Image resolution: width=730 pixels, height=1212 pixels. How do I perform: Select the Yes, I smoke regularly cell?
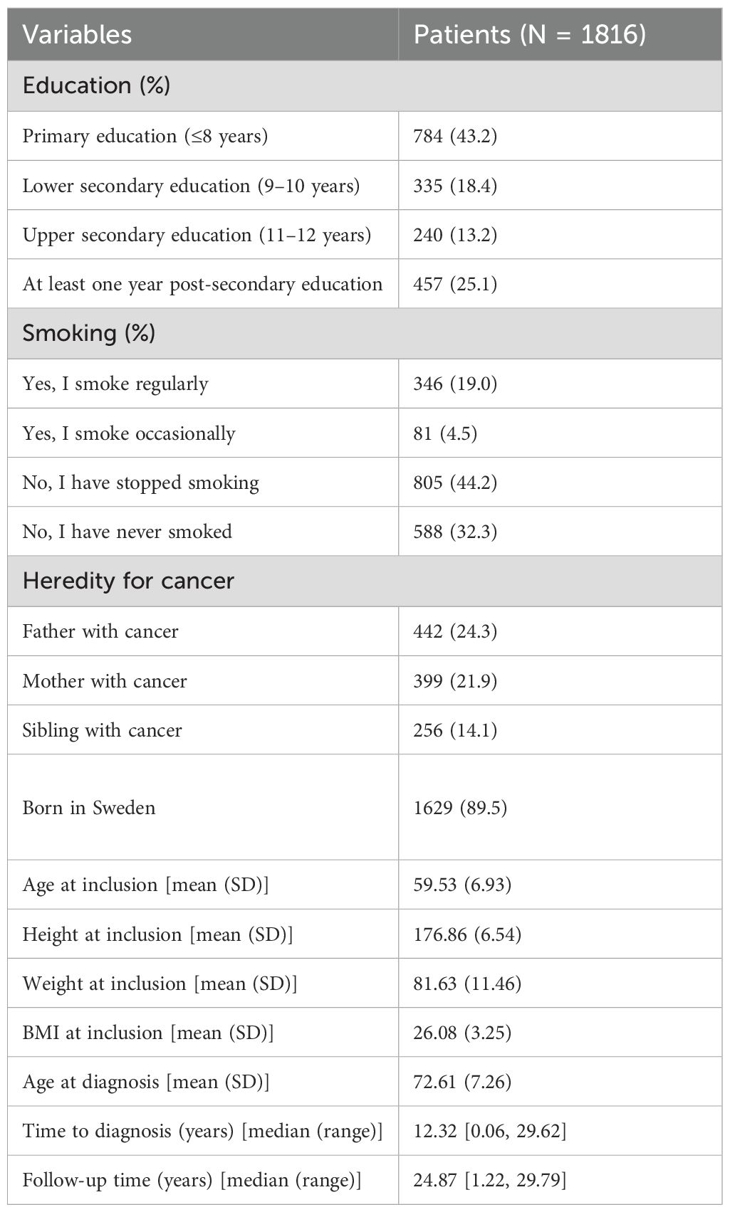click(115, 384)
